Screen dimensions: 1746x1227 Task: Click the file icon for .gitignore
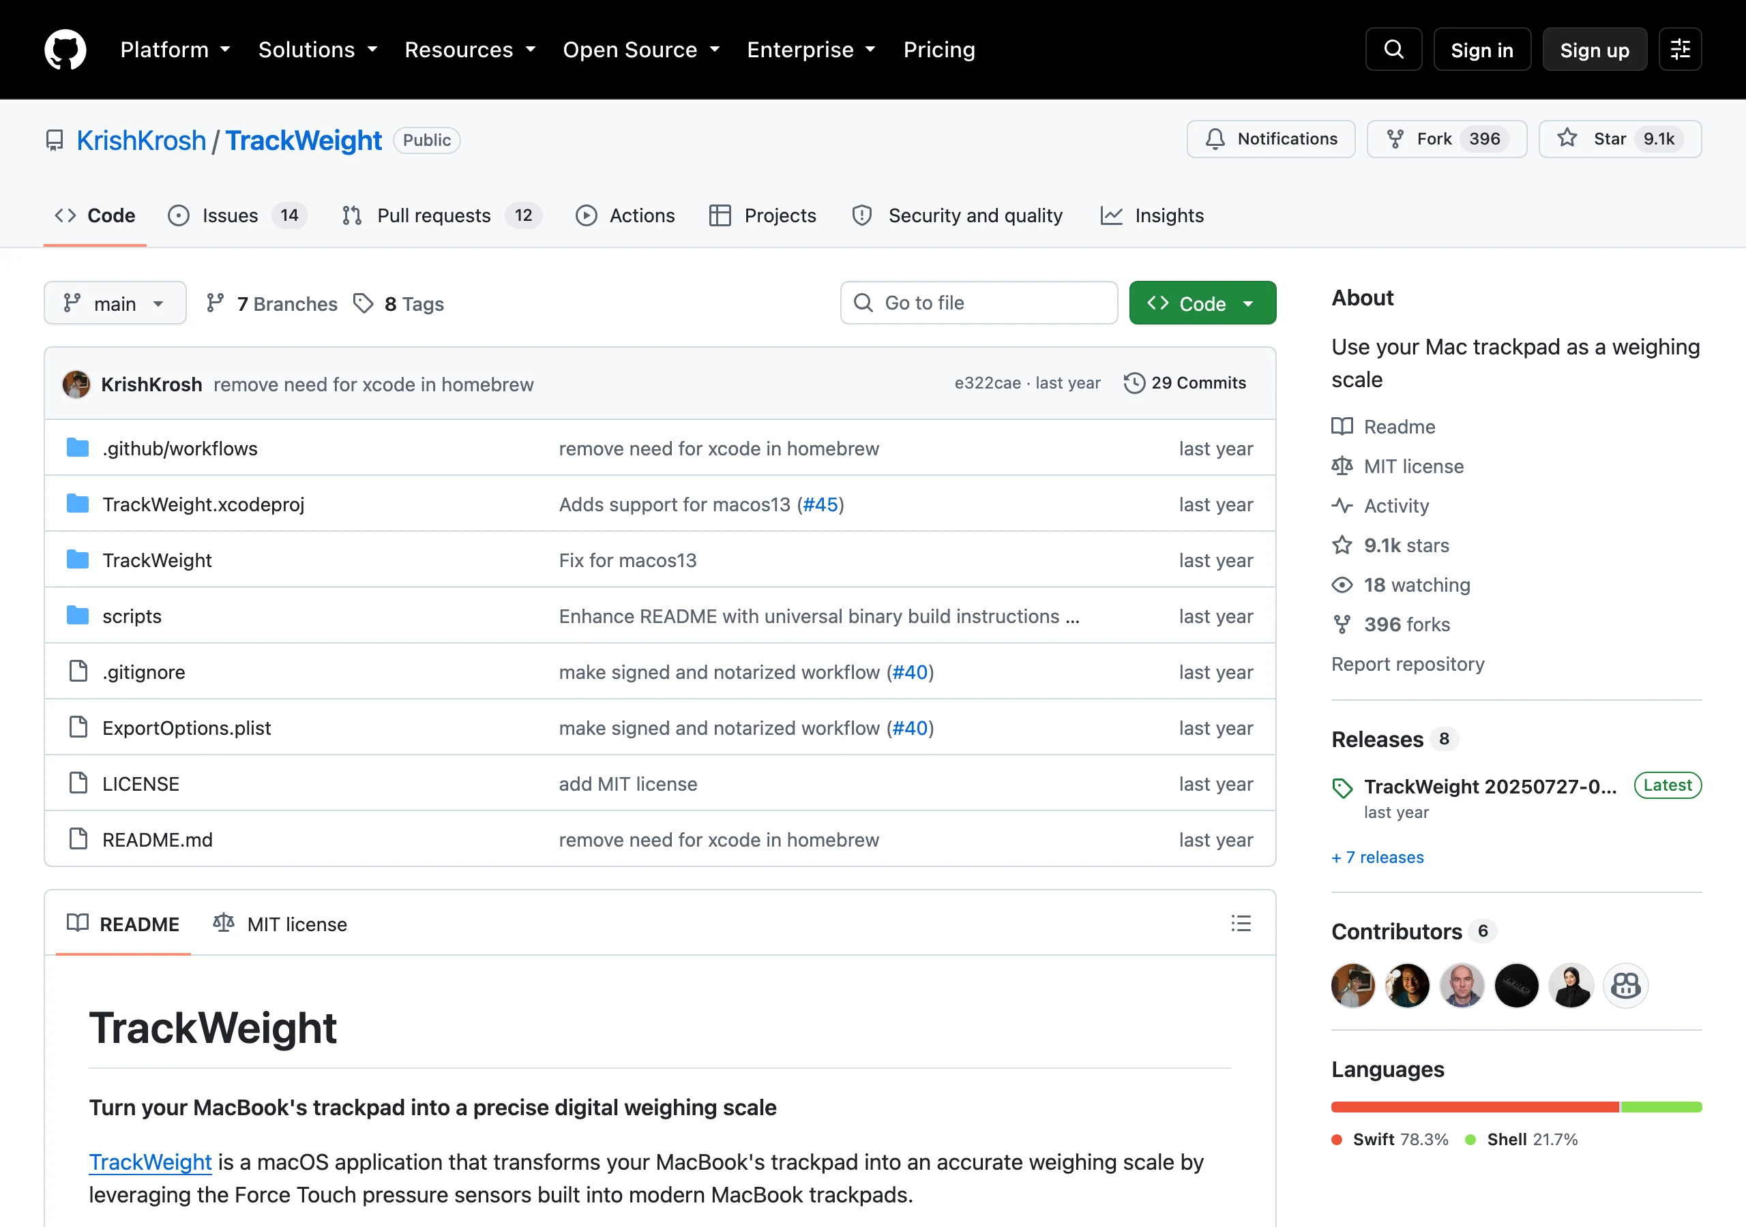[78, 671]
